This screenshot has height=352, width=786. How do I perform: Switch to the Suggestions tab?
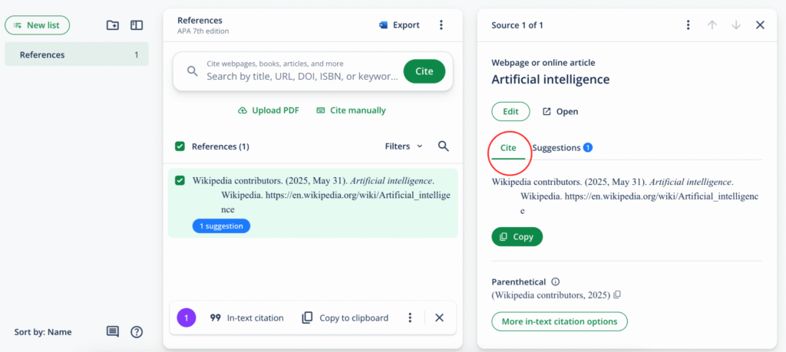coord(563,148)
